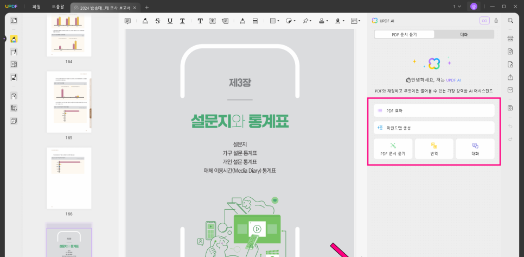This screenshot has height=257, width=524.
Task: Select the Eraser tool
Action: coord(255,21)
